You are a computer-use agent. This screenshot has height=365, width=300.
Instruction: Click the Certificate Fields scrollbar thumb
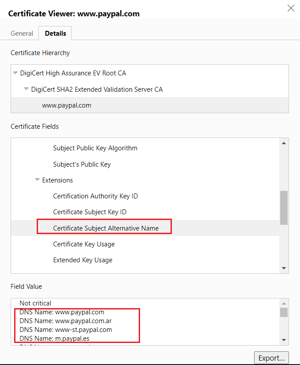pyautogui.click(x=284, y=208)
